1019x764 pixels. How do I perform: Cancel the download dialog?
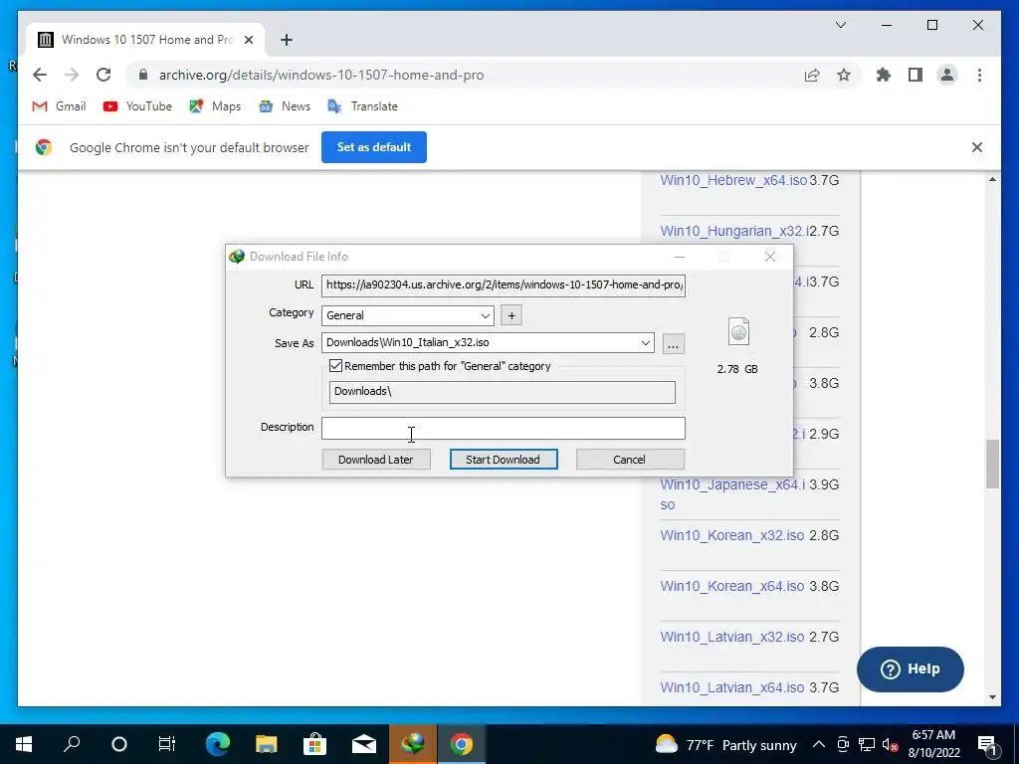click(x=629, y=460)
